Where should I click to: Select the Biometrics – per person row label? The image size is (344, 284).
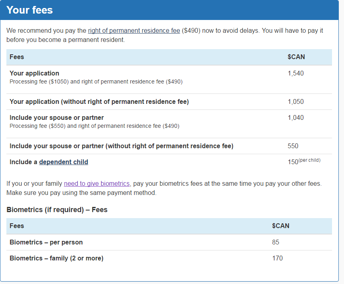pos(46,242)
